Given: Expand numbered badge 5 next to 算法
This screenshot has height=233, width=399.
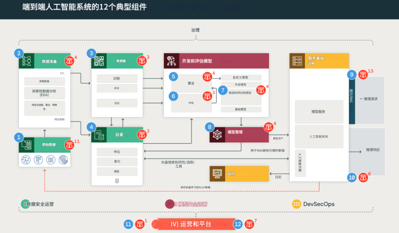Looking at the screenshot, I should pos(173,77).
